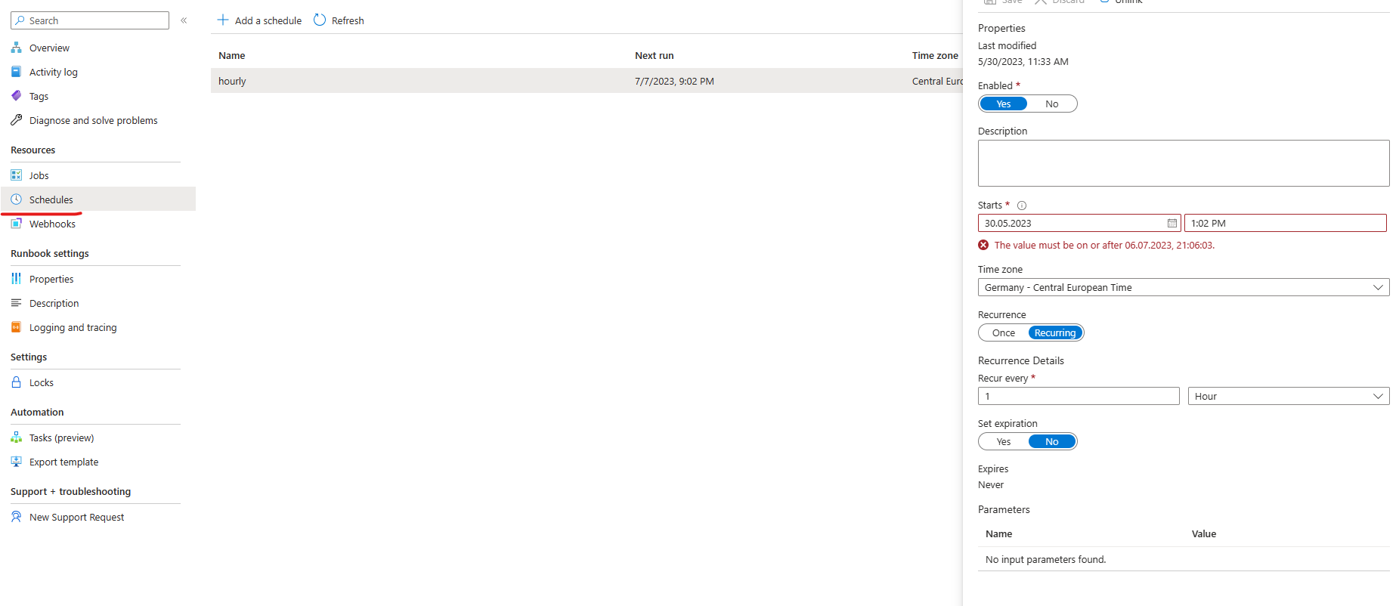Open the calendar date picker icon
Viewport: 1399px width, 606px height.
[1172, 223]
